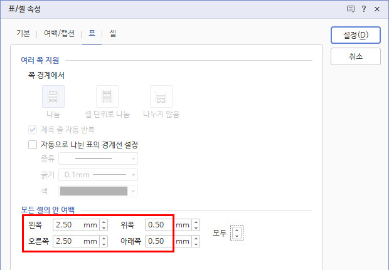
Task: Select the 표 tab
Action: 92,33
